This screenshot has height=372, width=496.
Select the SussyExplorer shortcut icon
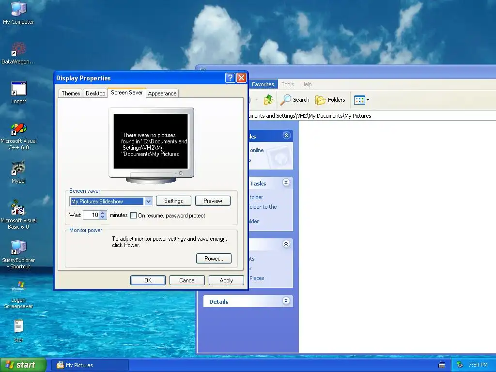pyautogui.click(x=18, y=255)
